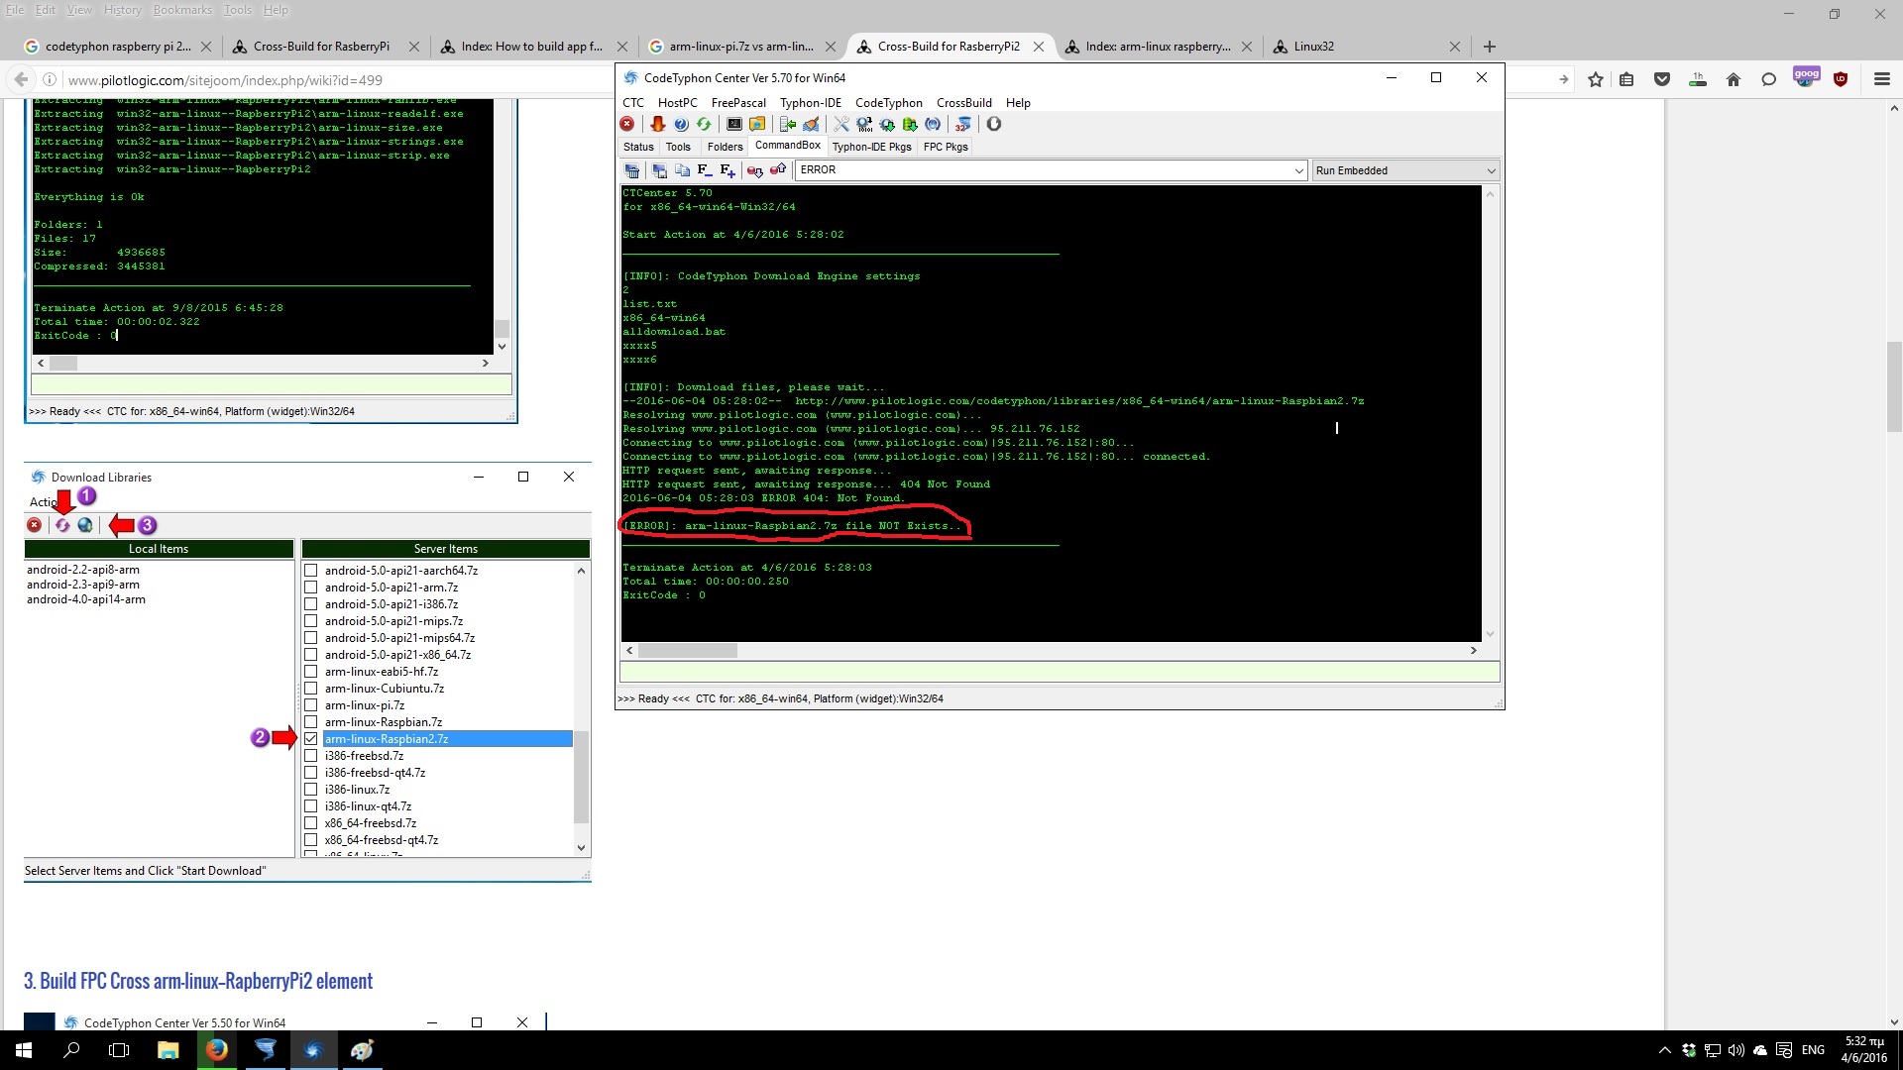Click the red stop icon in CodeTyphon Center toolbar
The width and height of the screenshot is (1903, 1070).
(627, 124)
